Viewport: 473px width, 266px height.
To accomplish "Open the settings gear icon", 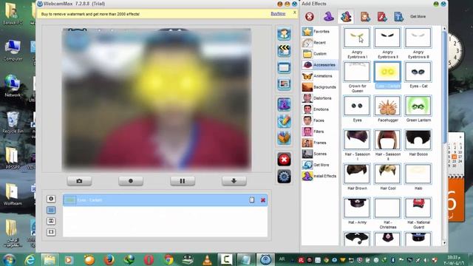I will (284, 177).
